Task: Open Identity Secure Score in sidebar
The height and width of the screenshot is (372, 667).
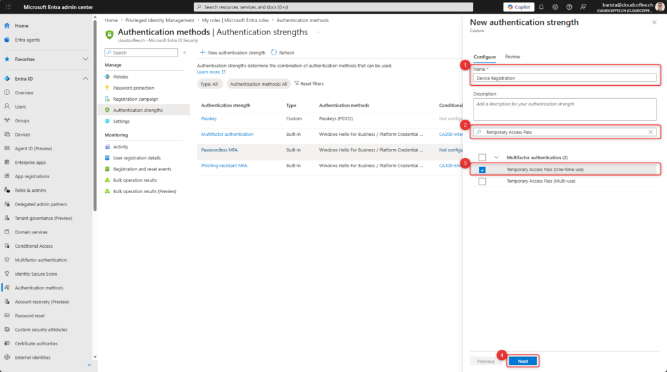Action: (x=36, y=274)
